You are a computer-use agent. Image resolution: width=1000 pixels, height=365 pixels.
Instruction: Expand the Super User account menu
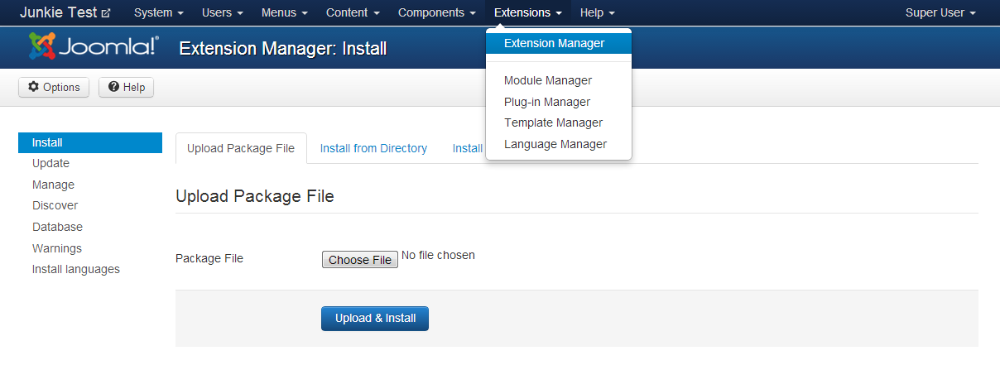pos(940,13)
